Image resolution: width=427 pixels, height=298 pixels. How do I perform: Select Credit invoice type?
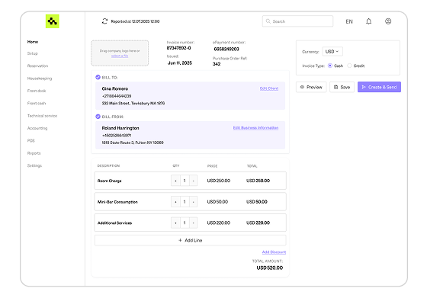pyautogui.click(x=349, y=66)
